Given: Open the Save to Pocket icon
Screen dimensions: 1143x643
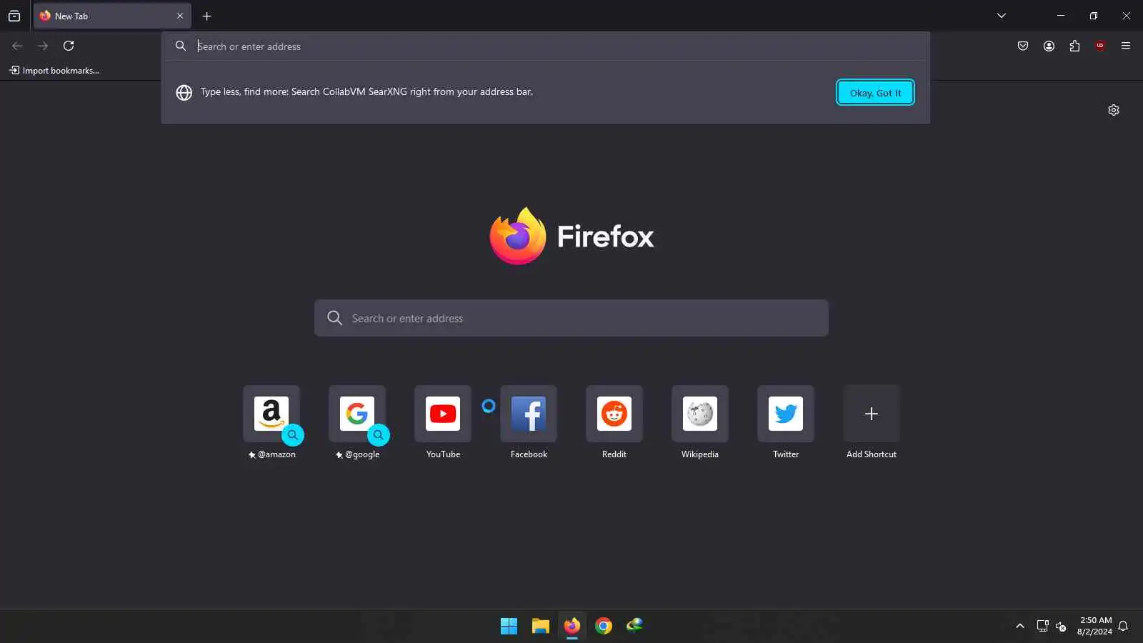Looking at the screenshot, I should click(1023, 46).
